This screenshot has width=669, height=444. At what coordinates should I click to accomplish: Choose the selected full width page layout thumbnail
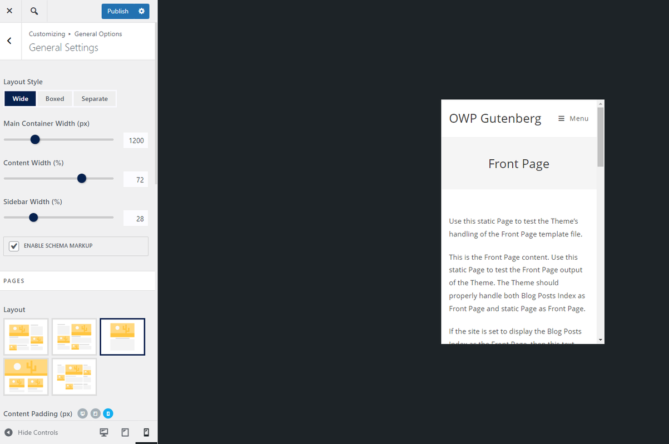tap(122, 337)
